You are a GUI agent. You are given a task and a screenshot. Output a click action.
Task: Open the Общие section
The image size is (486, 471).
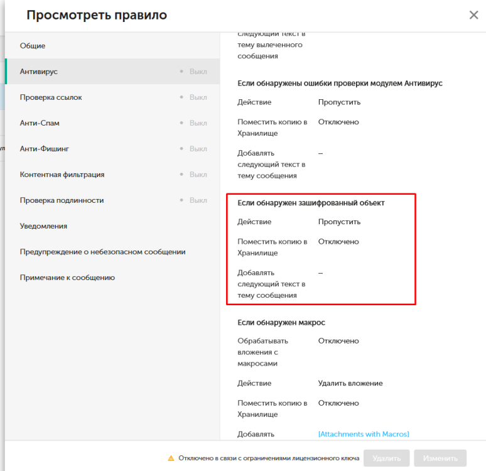point(33,46)
